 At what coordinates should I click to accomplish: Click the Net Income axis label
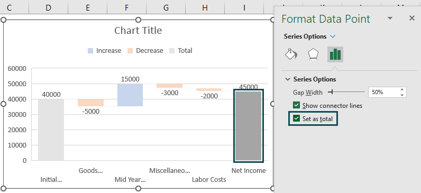249,171
